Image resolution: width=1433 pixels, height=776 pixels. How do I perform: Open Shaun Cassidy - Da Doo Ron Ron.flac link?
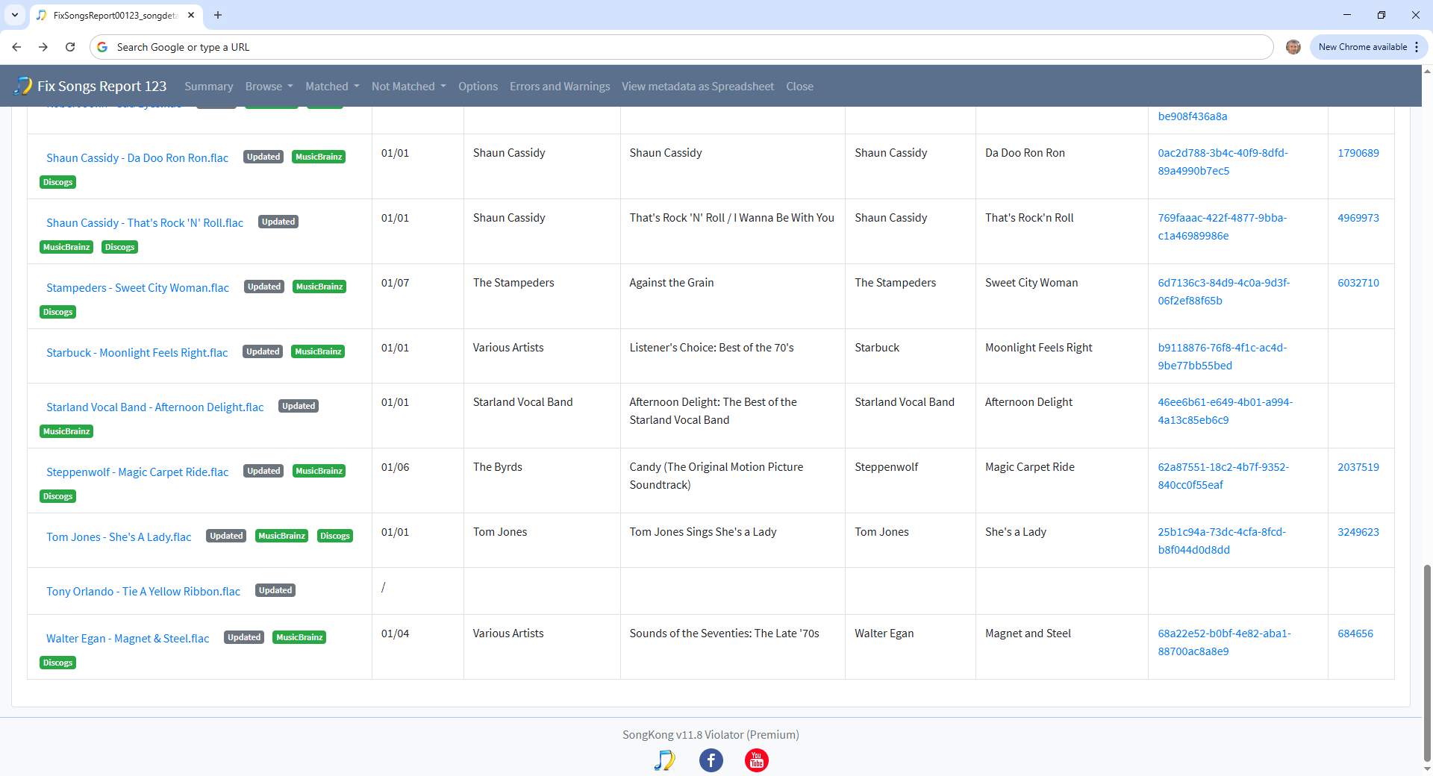(137, 158)
